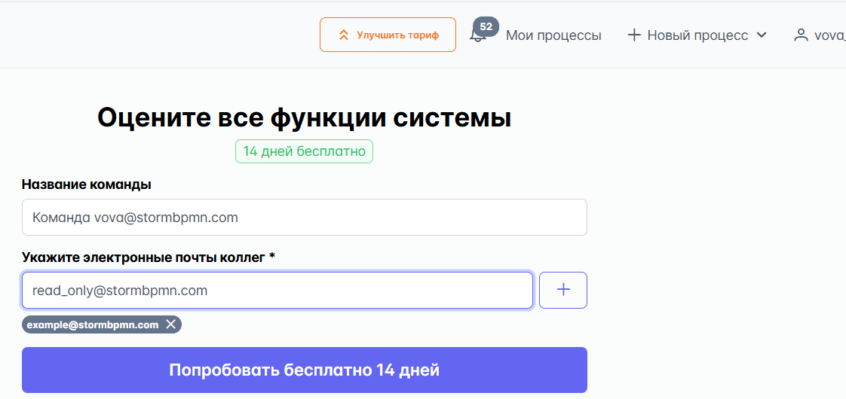Select the example@stormbpmn.com email chip

(93, 324)
